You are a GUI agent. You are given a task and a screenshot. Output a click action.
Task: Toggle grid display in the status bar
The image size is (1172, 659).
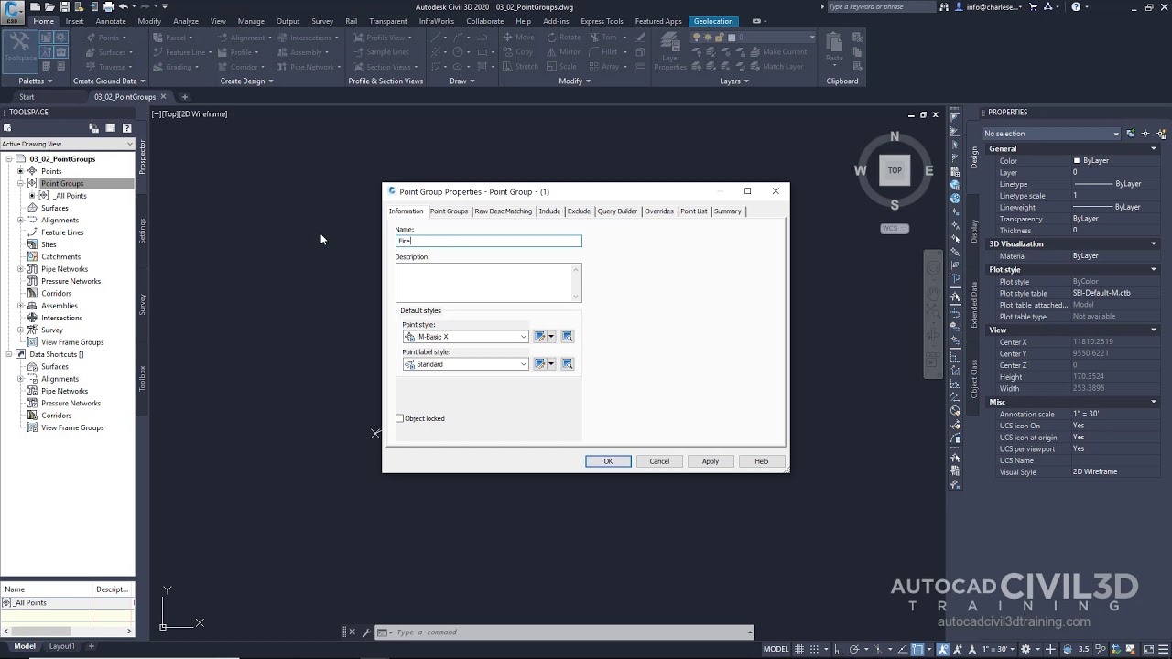(799, 649)
